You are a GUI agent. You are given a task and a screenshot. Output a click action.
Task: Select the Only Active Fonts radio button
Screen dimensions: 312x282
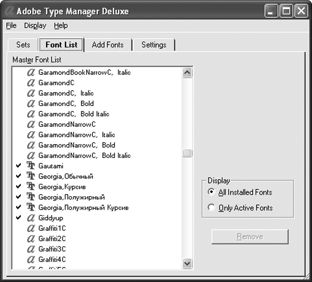pos(211,208)
